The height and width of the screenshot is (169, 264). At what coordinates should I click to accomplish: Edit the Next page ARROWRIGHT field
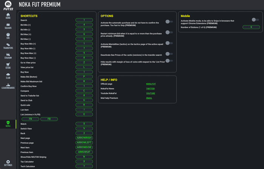(84, 138)
